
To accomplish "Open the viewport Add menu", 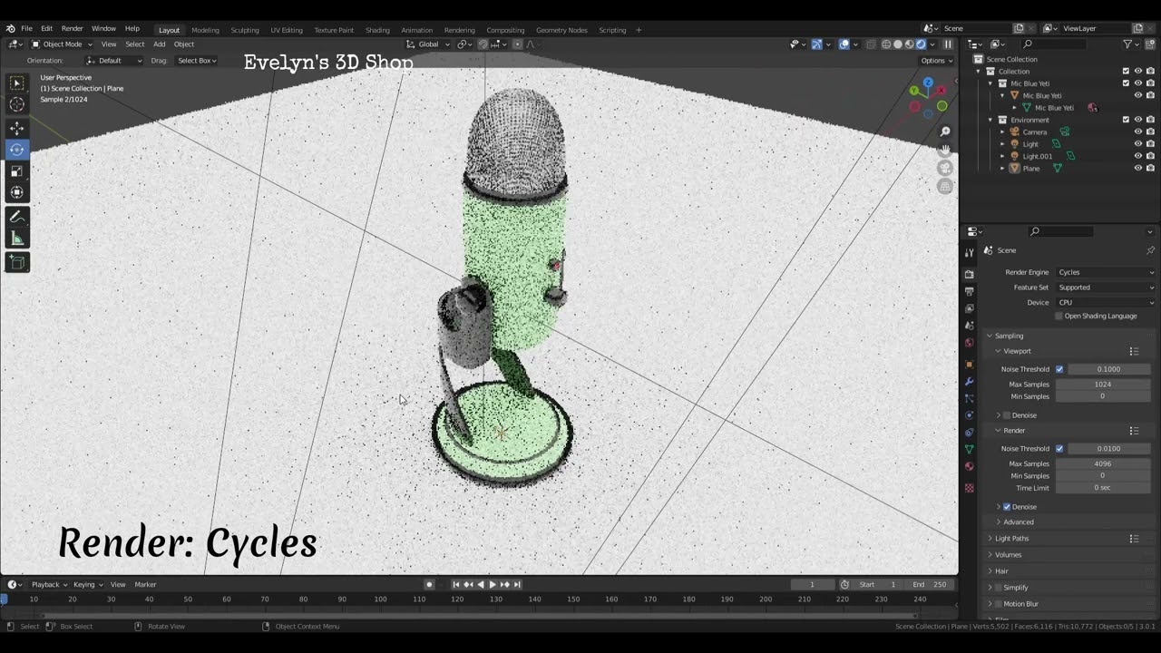I will [160, 44].
